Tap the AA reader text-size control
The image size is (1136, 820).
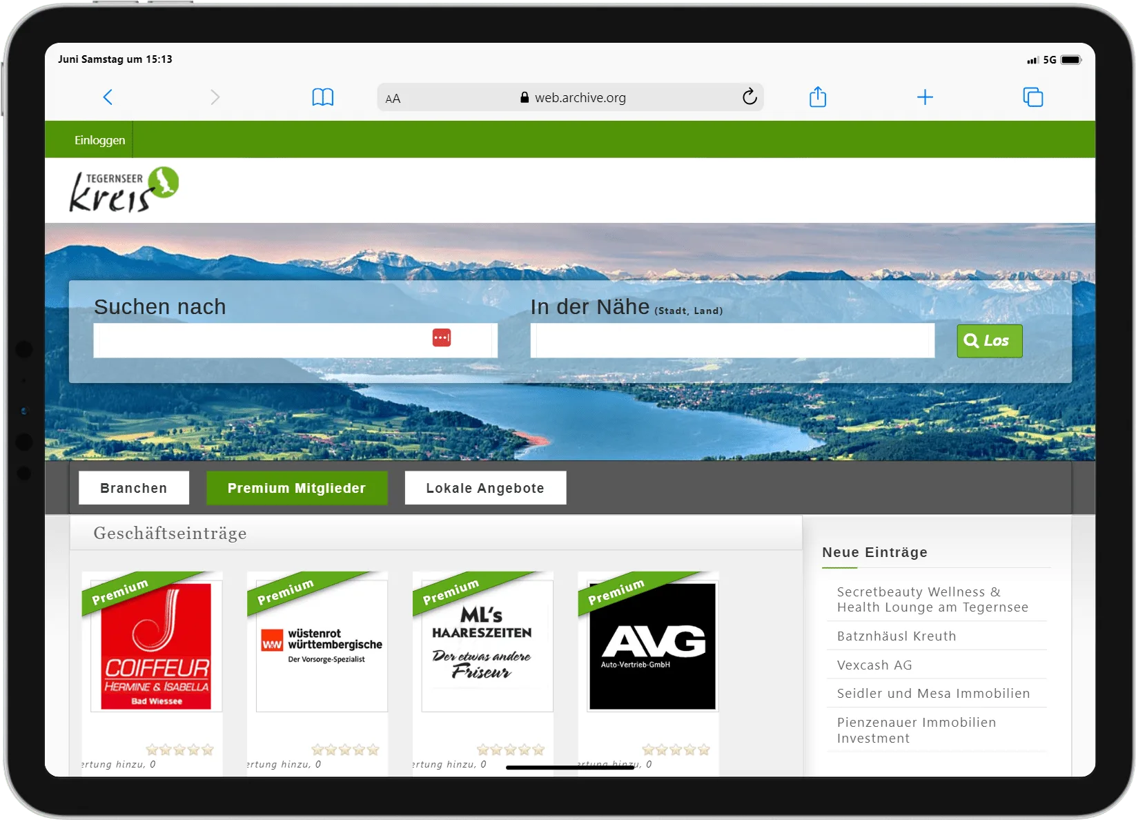tap(393, 99)
